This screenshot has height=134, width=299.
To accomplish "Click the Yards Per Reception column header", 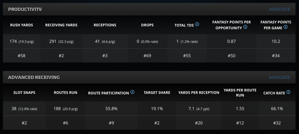I will [199, 93].
